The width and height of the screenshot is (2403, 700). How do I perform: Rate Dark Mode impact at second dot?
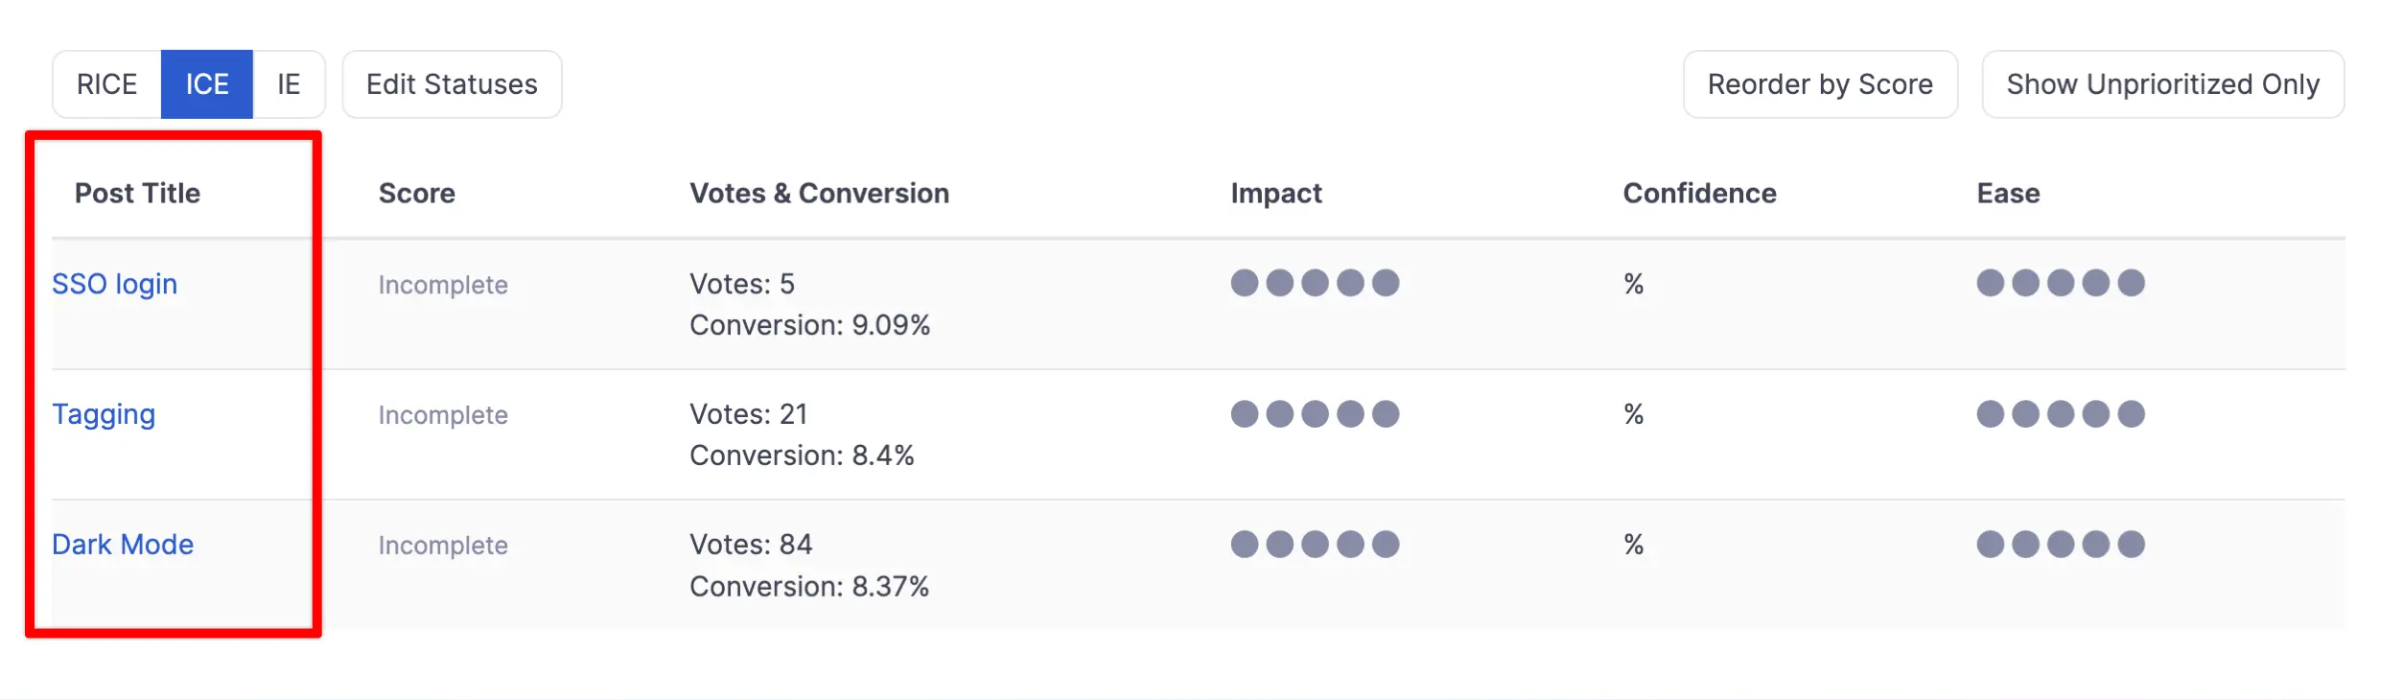coord(1279,545)
